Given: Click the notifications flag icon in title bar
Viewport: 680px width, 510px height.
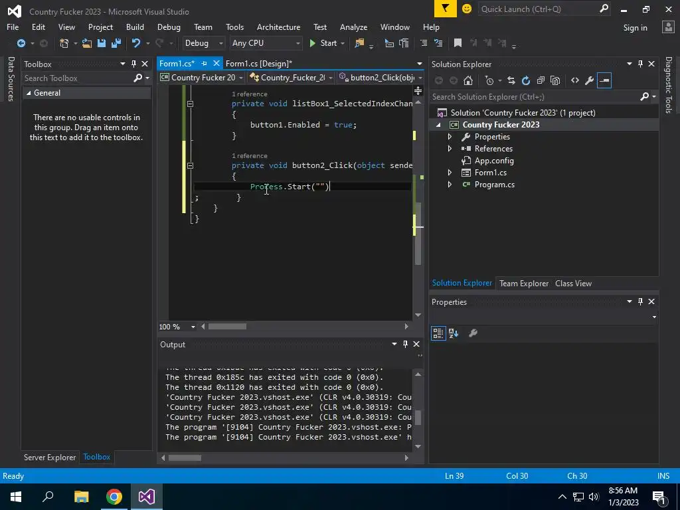Looking at the screenshot, I should point(446,9).
